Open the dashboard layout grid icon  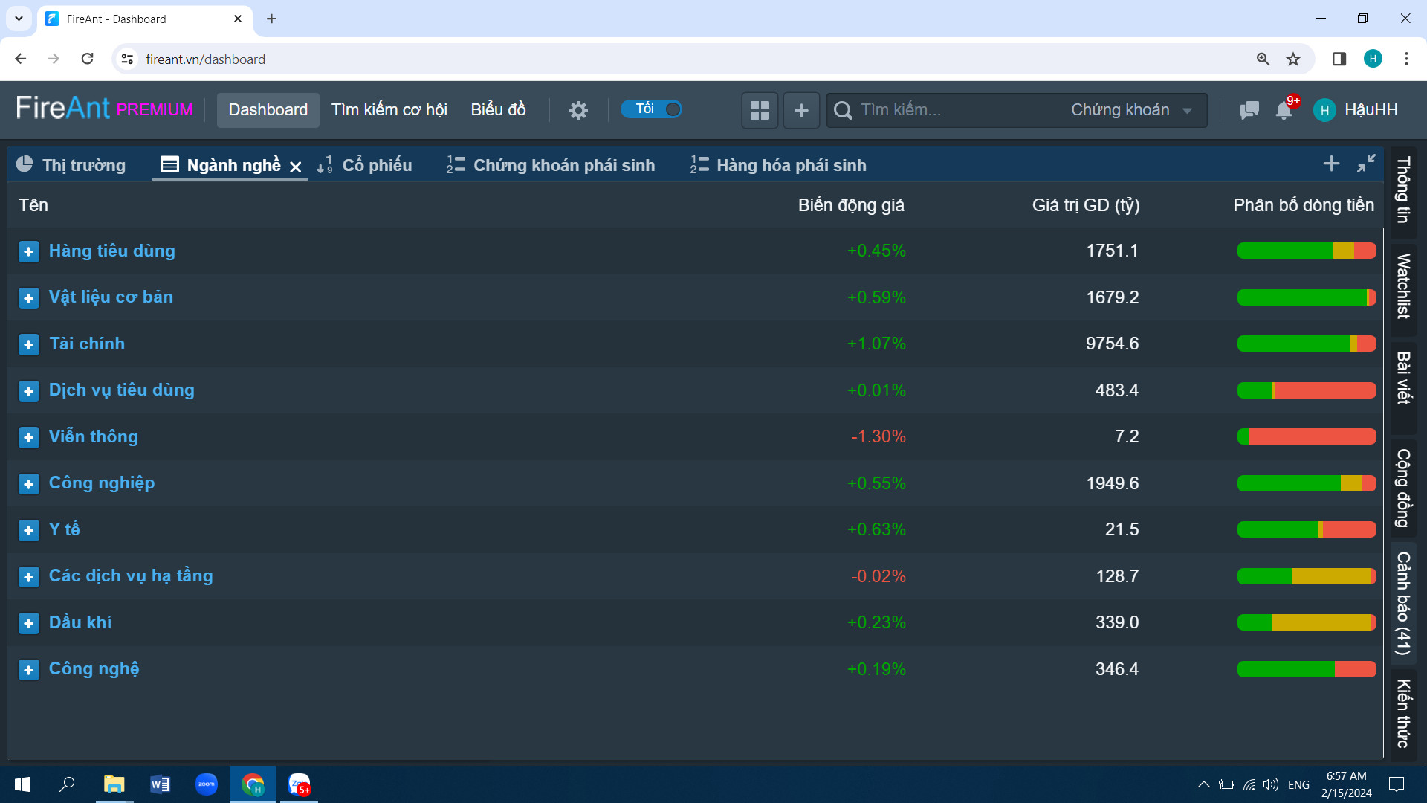[760, 110]
